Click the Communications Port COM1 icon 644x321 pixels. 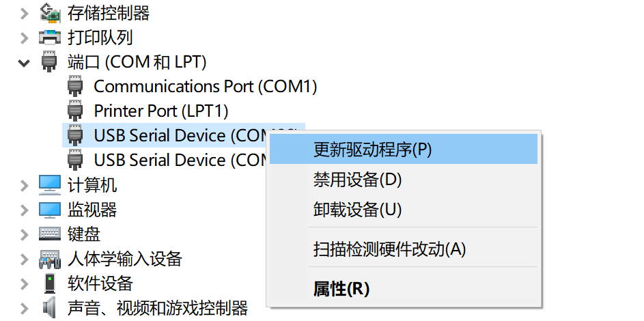click(x=75, y=86)
